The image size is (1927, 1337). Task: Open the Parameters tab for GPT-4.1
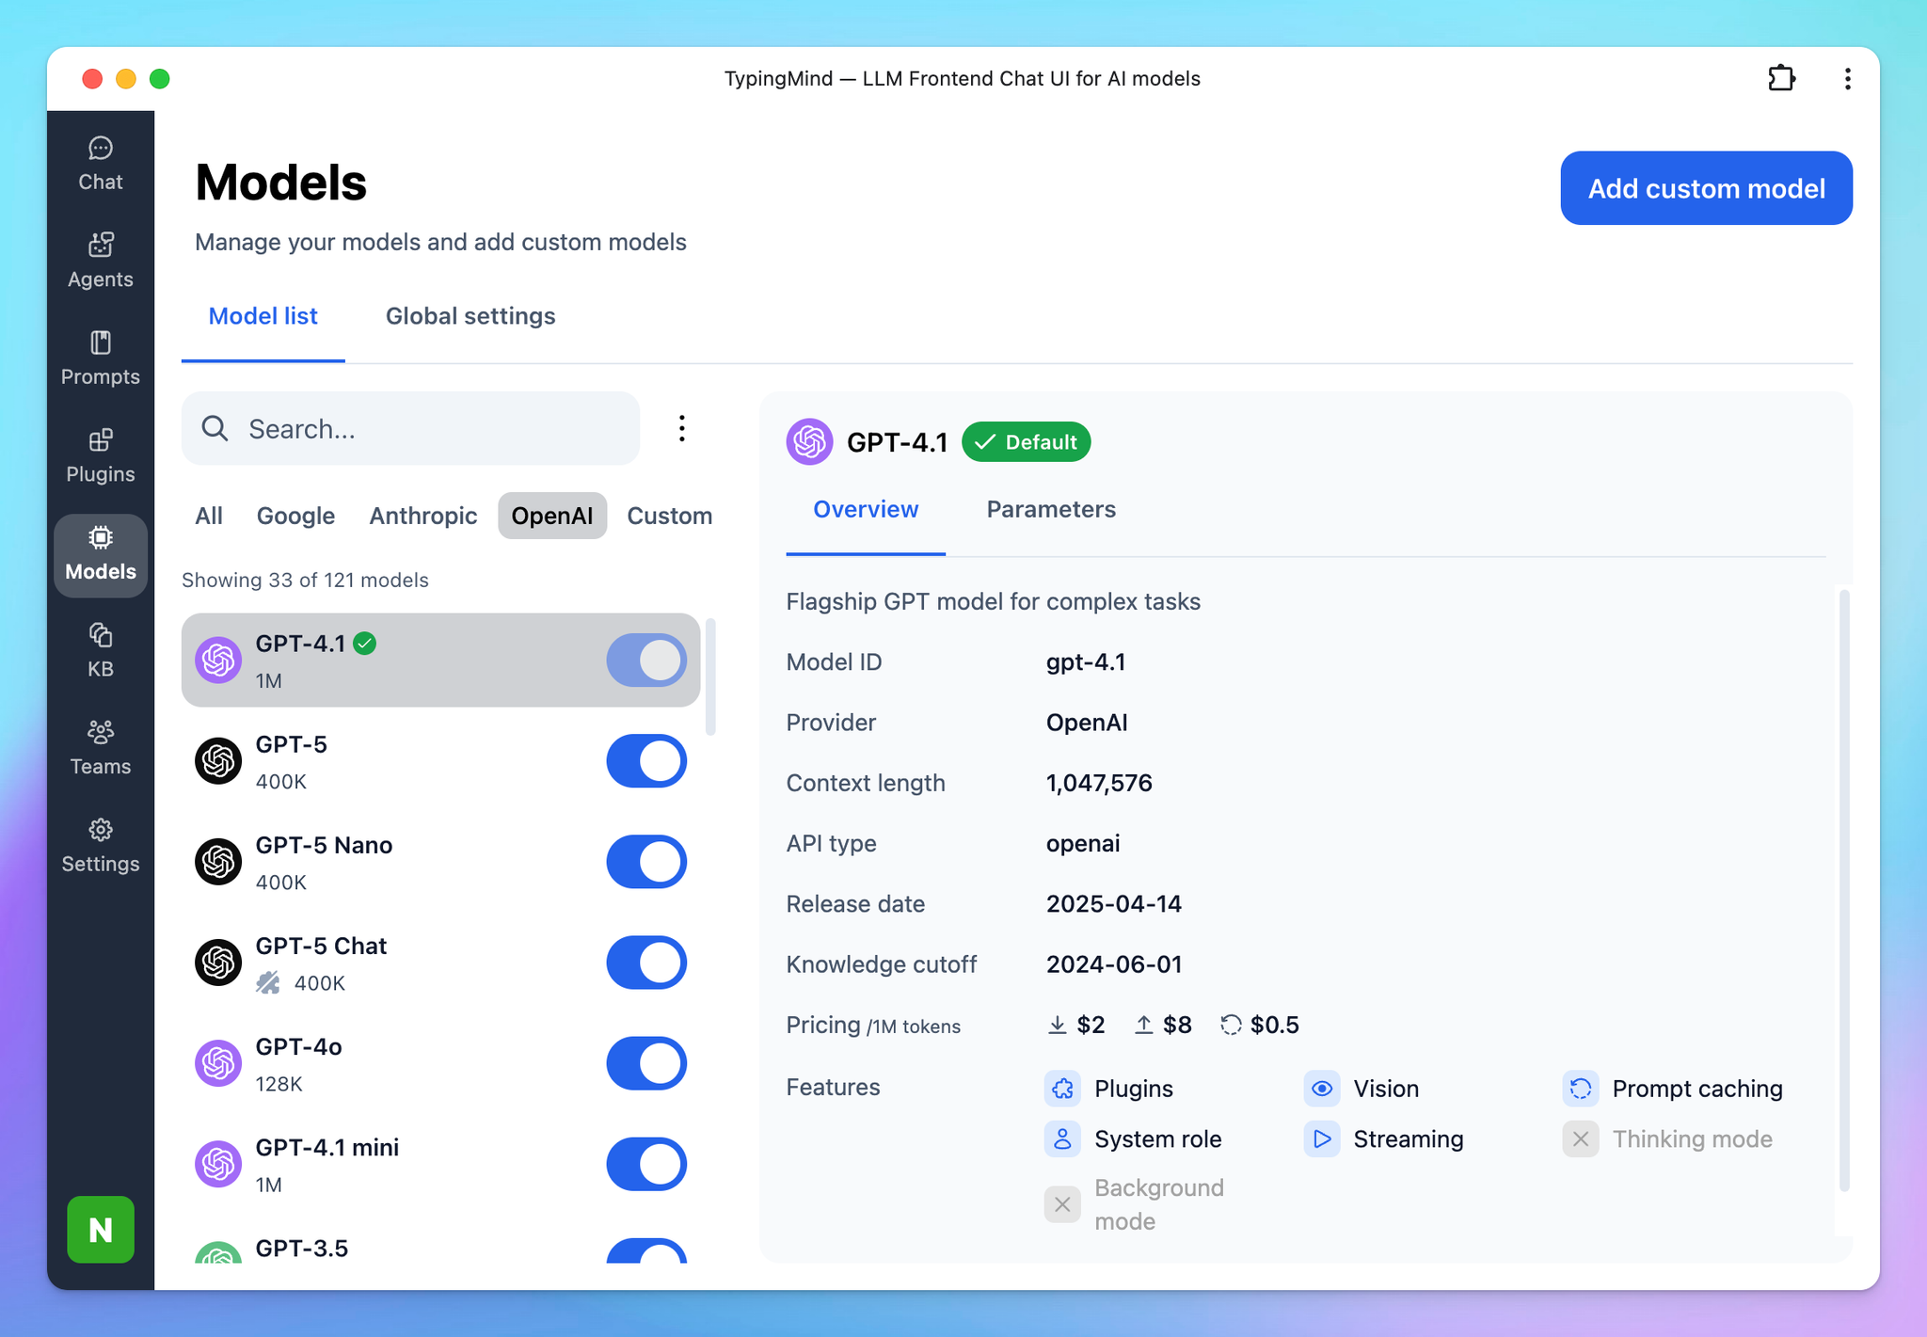pos(1050,509)
